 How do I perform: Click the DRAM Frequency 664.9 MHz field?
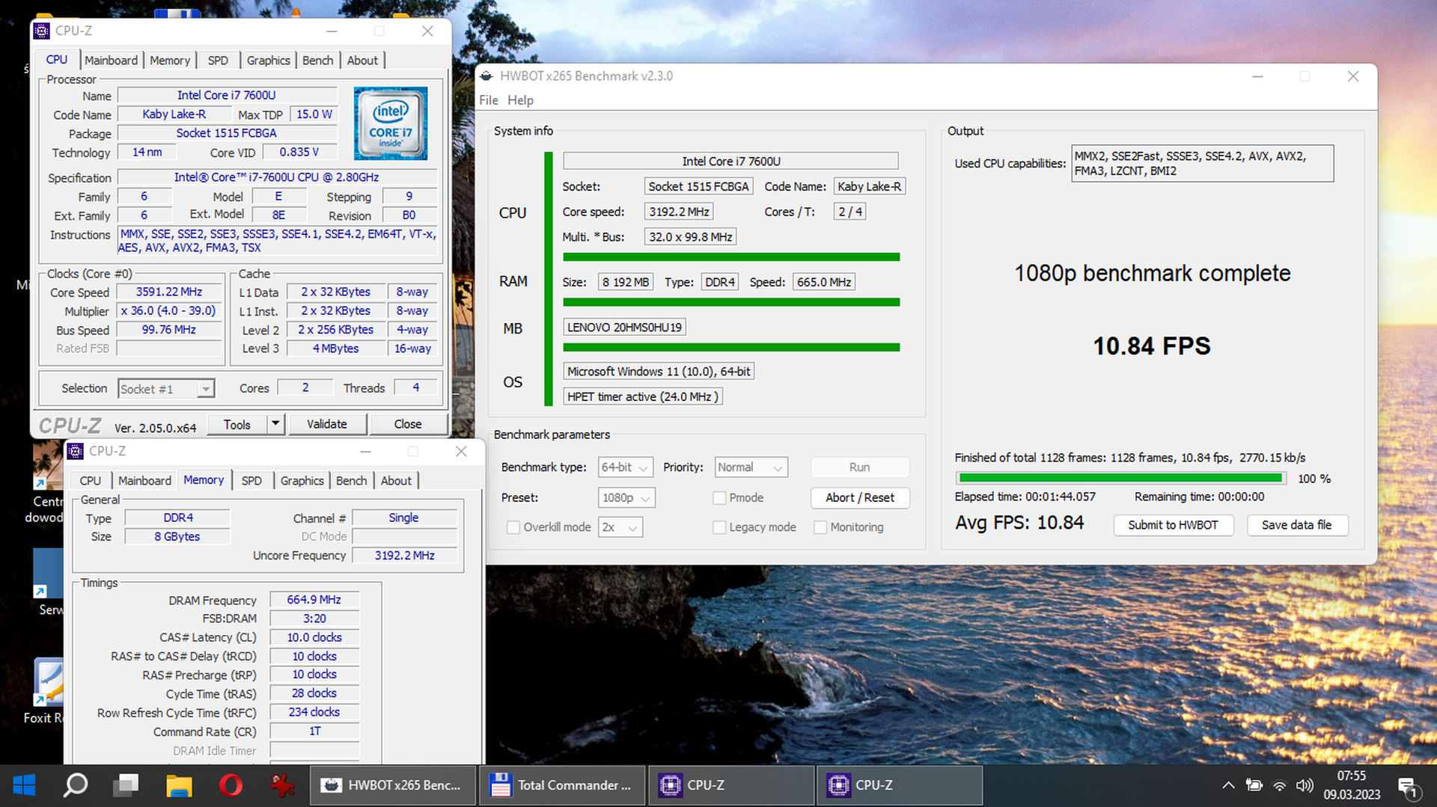(x=314, y=600)
